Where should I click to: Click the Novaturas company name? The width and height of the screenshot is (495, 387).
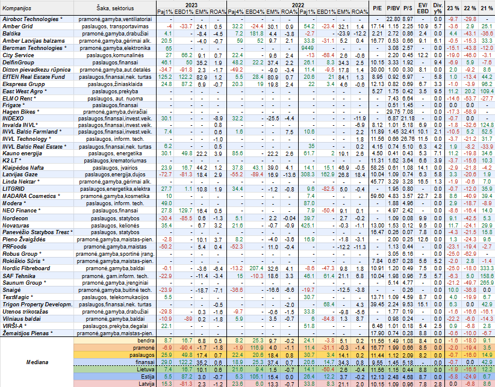click(x=16, y=226)
